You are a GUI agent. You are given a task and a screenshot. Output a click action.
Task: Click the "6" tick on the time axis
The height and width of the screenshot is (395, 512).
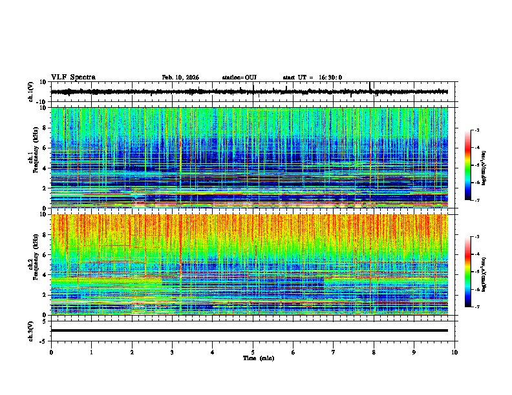click(293, 352)
